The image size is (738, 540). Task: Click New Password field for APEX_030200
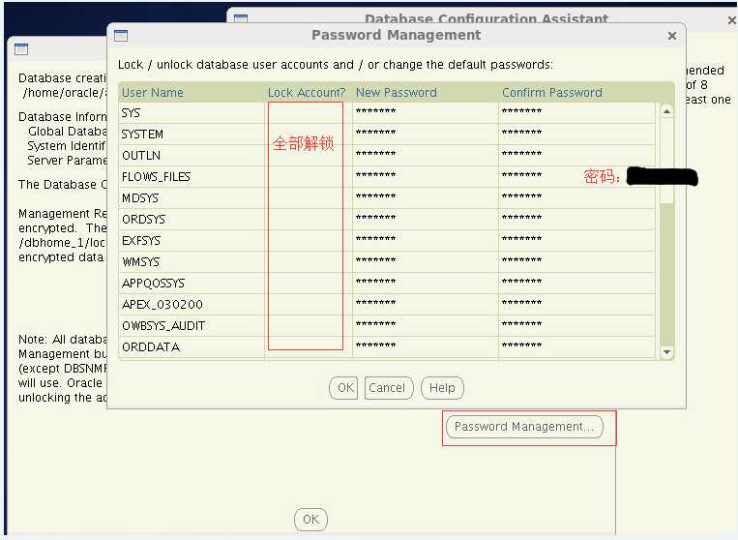(x=425, y=305)
